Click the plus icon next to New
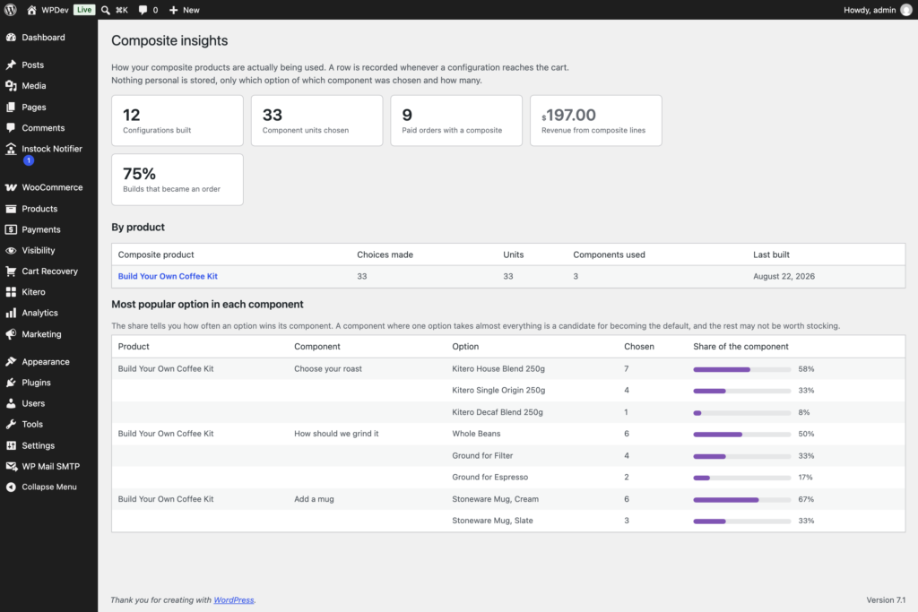 [x=173, y=10]
